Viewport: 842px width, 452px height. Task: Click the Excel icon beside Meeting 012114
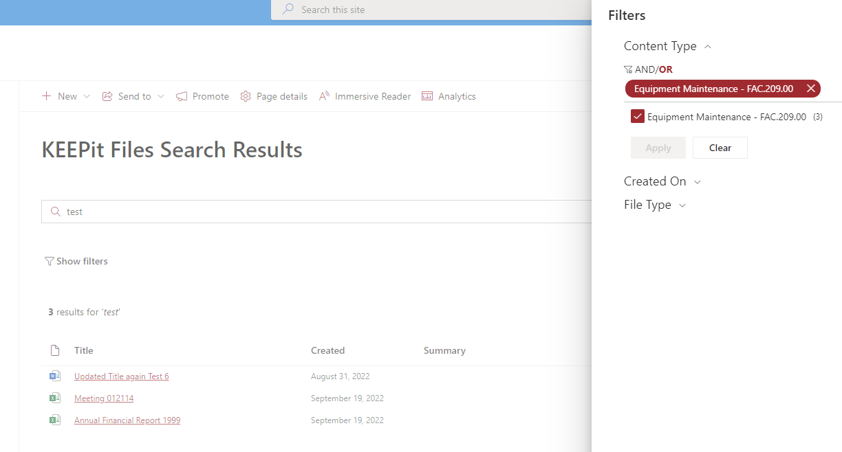55,398
